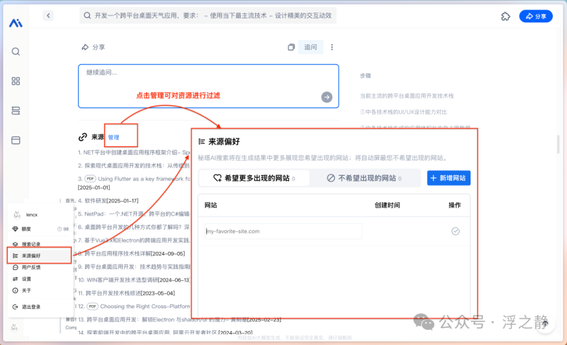The image size is (567, 345).
Task: Click the user avatar at sidebar bottom
Action: (14, 327)
